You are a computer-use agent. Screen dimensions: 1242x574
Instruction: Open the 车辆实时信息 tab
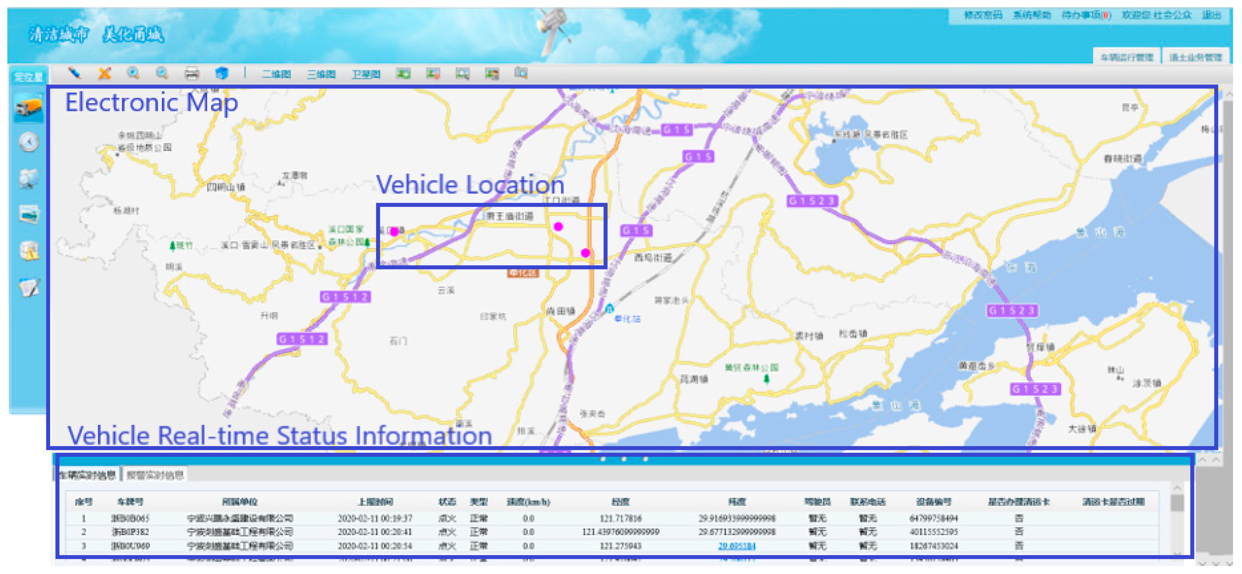point(88,475)
